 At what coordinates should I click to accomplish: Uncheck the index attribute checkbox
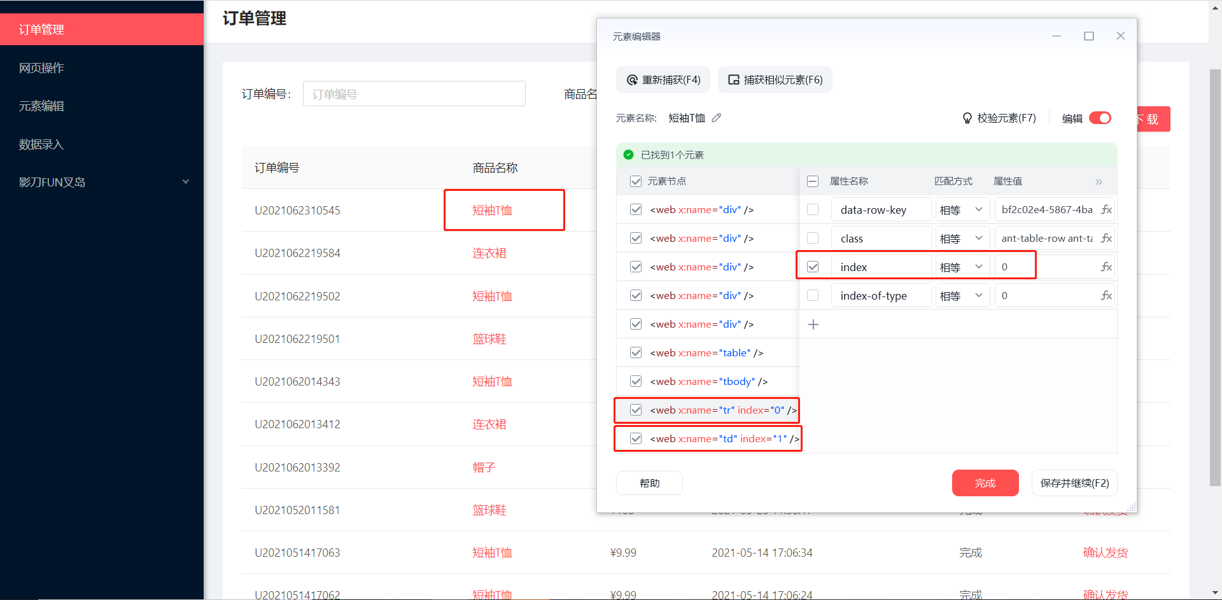[x=813, y=267]
